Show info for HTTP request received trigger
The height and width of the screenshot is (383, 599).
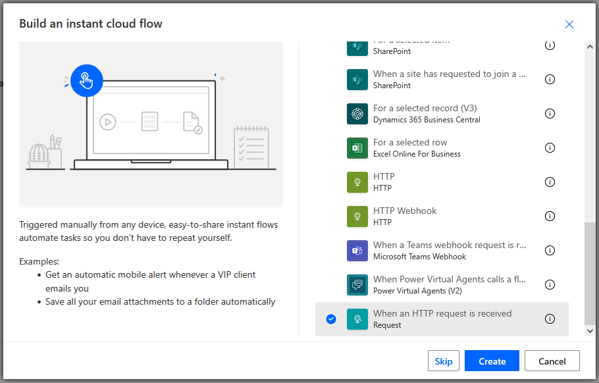(550, 319)
